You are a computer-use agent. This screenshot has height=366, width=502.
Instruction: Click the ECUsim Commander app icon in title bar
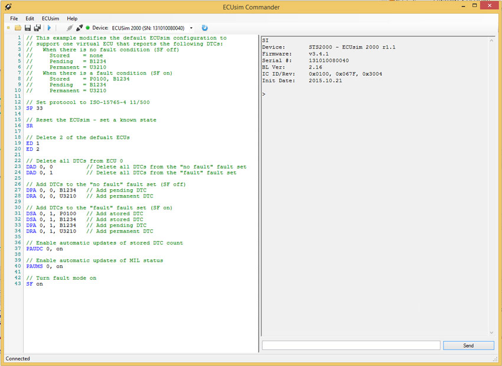[8, 7]
